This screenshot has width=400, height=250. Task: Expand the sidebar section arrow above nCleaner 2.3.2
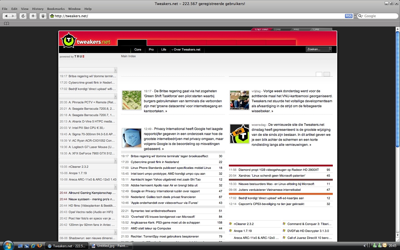tap(116, 161)
